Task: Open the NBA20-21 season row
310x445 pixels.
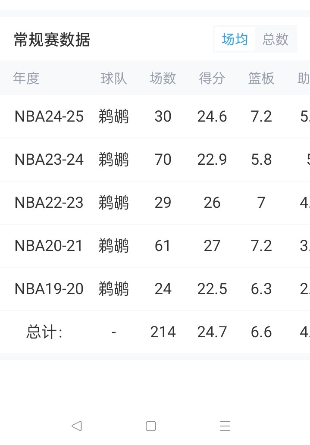Action: [49, 246]
